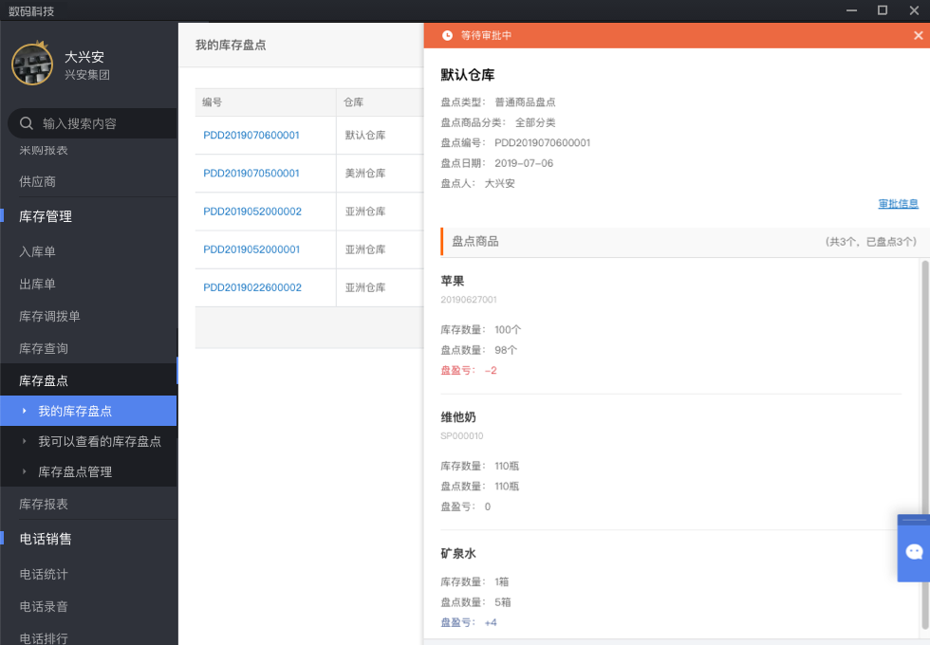Open record PDD2019052000002
The height and width of the screenshot is (645, 930).
tap(252, 212)
